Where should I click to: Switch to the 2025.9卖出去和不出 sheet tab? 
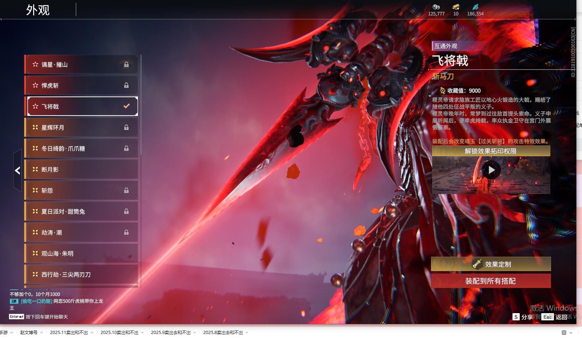171,333
